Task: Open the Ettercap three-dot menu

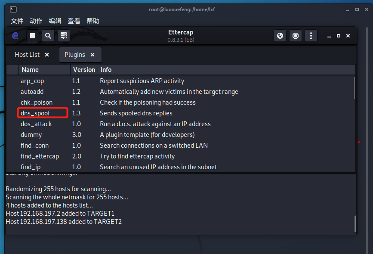Action: (x=311, y=36)
